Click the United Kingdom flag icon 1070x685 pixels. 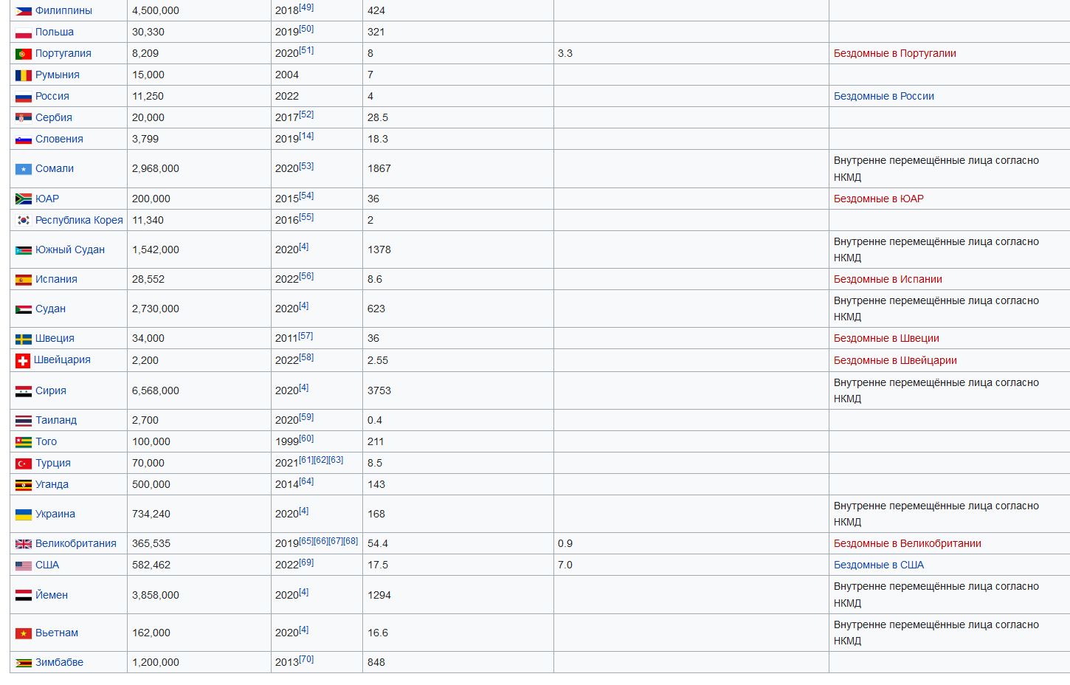point(24,544)
